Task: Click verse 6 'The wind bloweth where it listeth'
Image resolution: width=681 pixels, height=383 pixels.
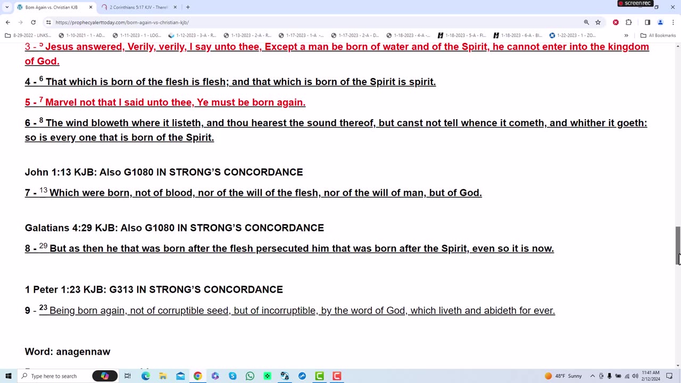Action: coord(336,130)
